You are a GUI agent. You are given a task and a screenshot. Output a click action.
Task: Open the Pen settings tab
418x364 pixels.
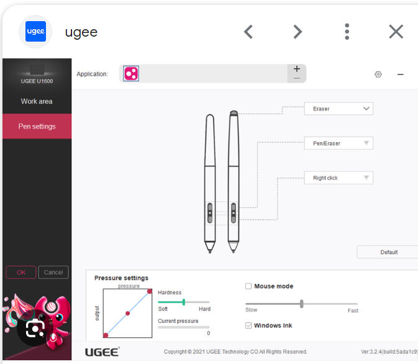37,126
